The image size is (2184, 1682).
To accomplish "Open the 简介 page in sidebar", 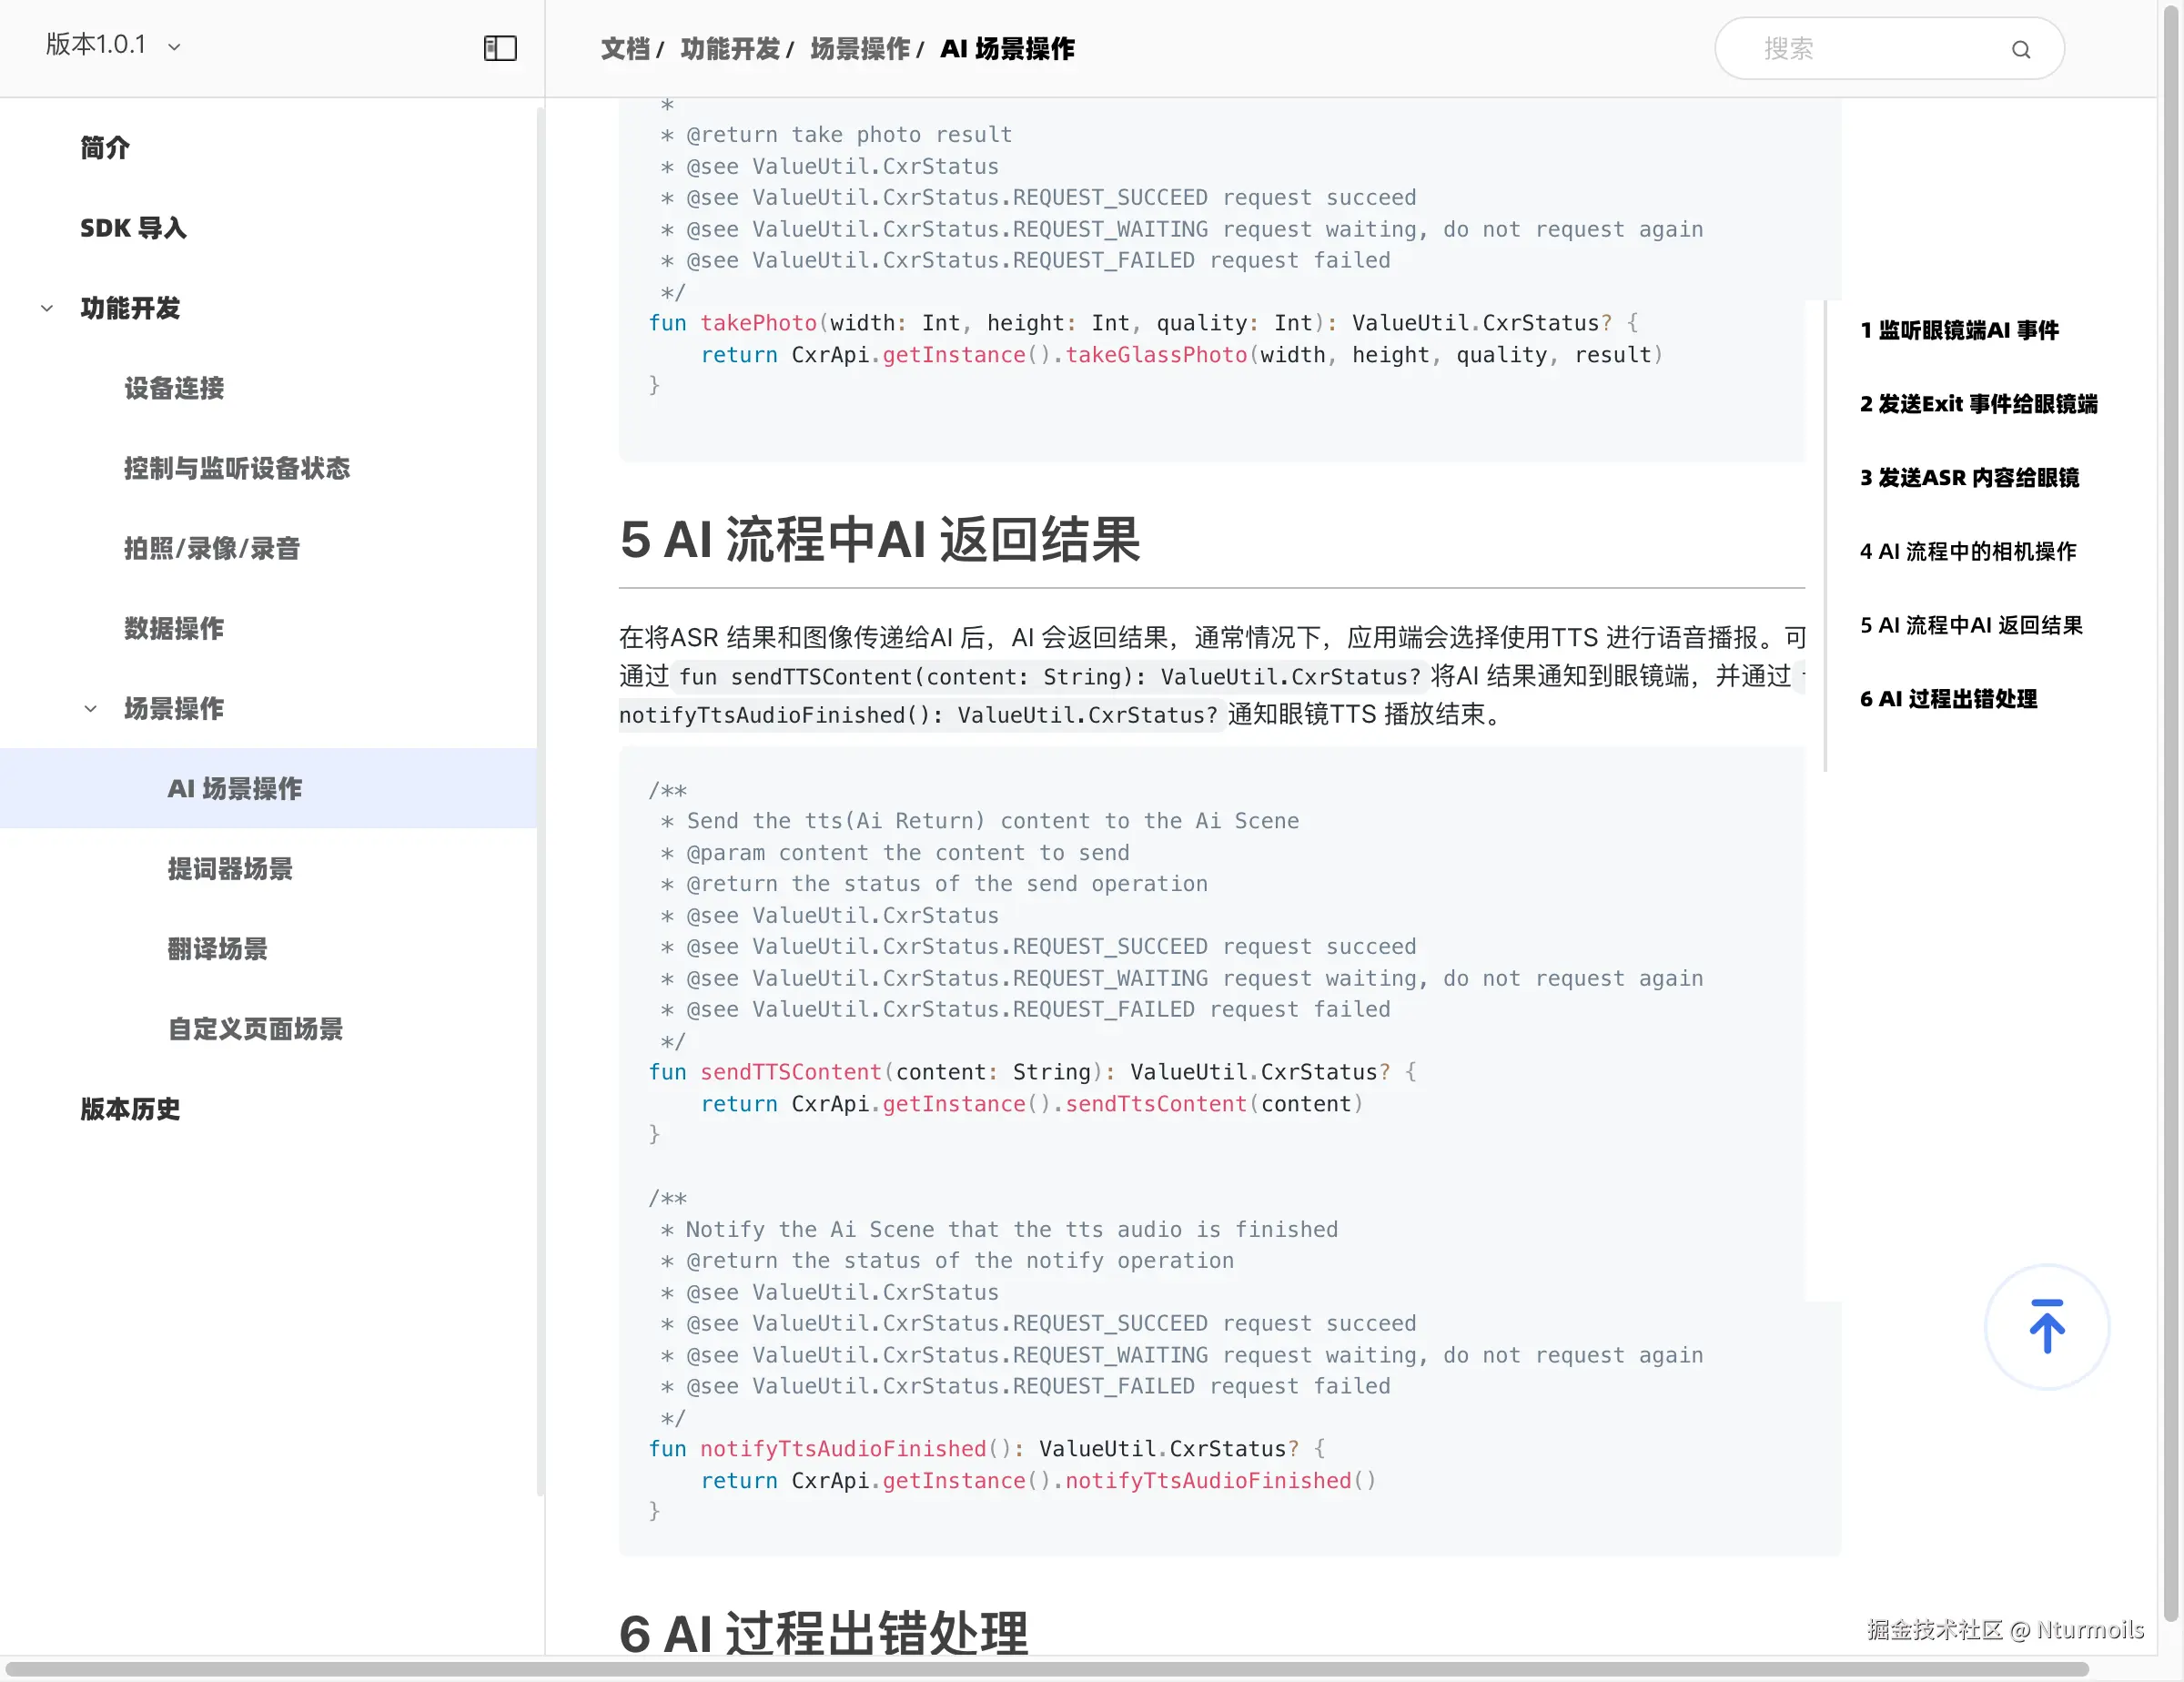I will (x=105, y=148).
